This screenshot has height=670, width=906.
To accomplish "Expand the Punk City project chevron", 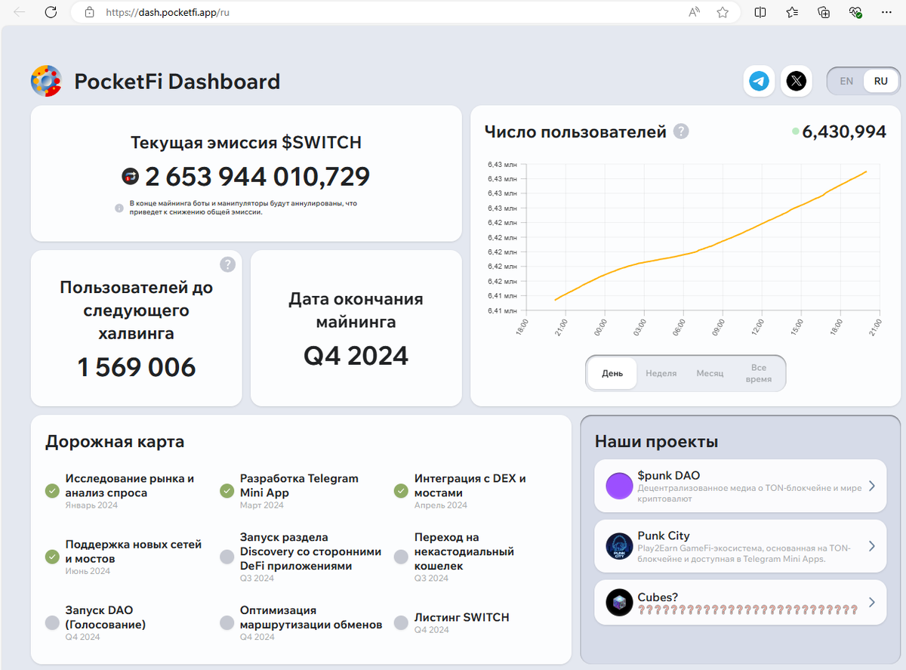I will [872, 545].
